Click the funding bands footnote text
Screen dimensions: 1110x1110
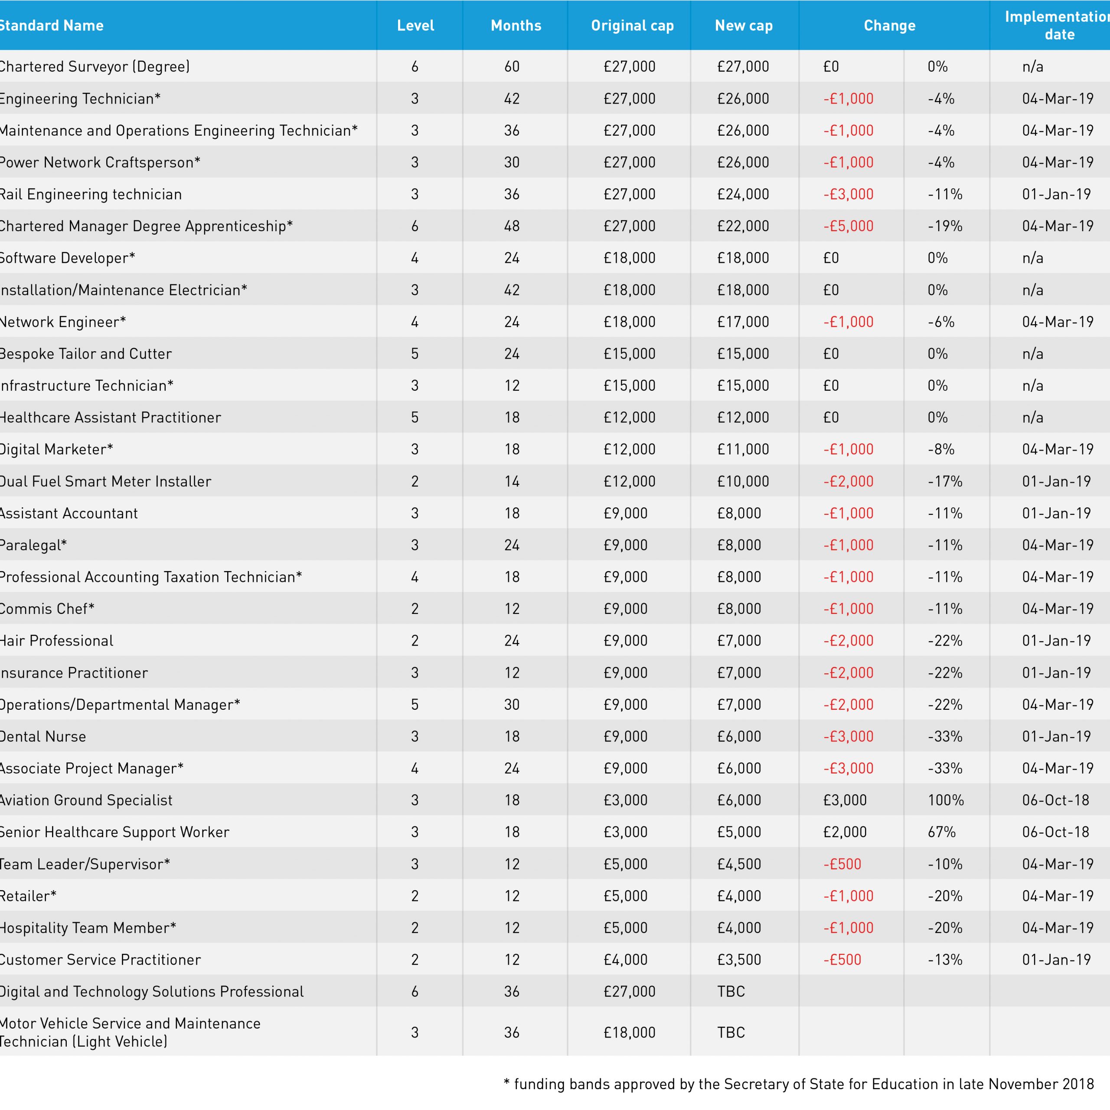pos(799,1084)
